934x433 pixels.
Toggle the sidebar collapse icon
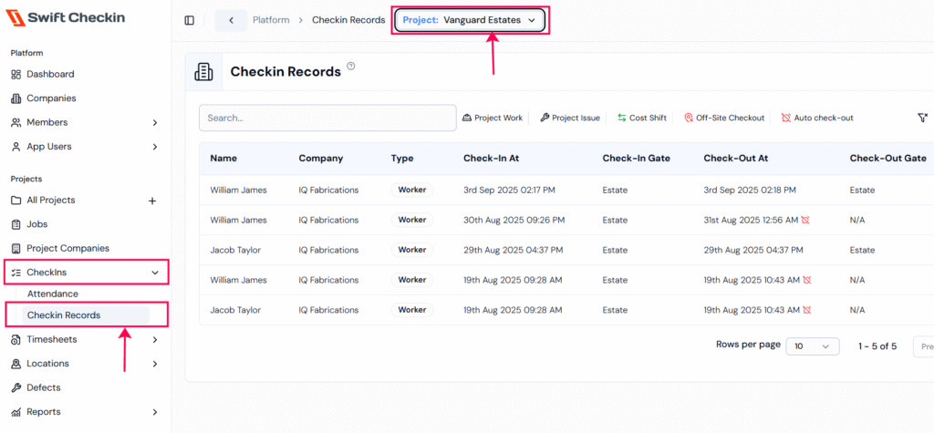click(190, 20)
